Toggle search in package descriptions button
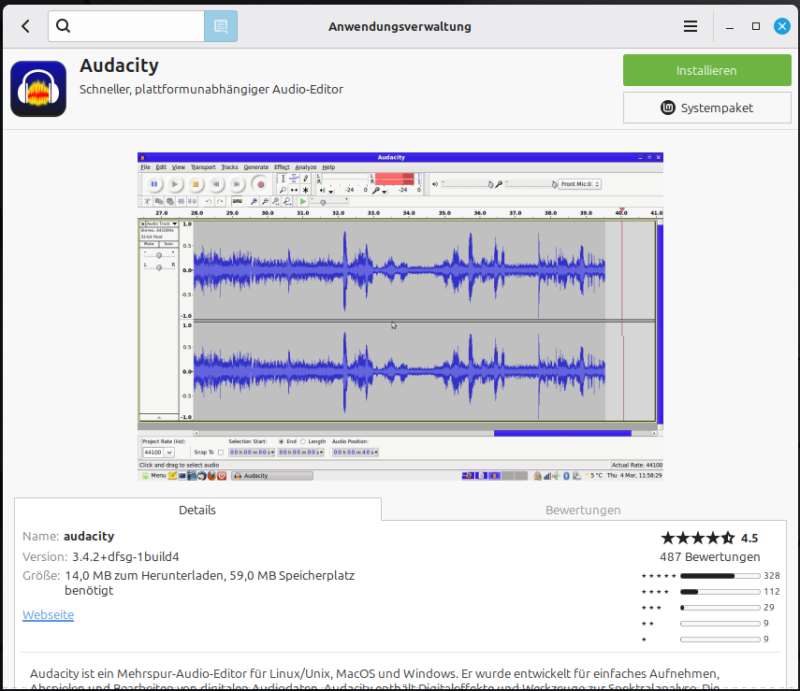Screen dimensions: 800x691 point(221,26)
